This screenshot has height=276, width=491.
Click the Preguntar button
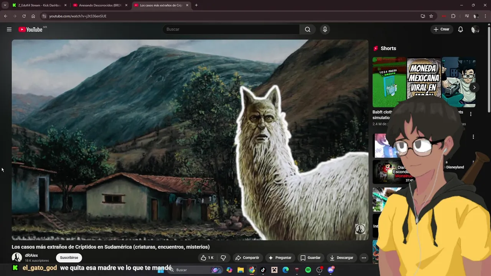click(280, 258)
